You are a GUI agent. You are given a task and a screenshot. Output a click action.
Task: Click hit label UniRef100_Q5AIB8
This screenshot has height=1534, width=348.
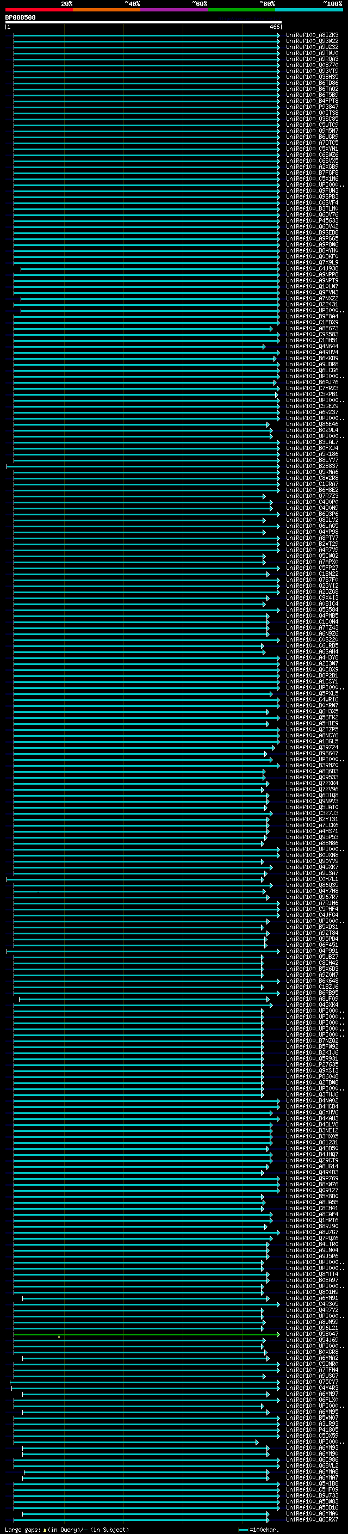pos(312,1484)
